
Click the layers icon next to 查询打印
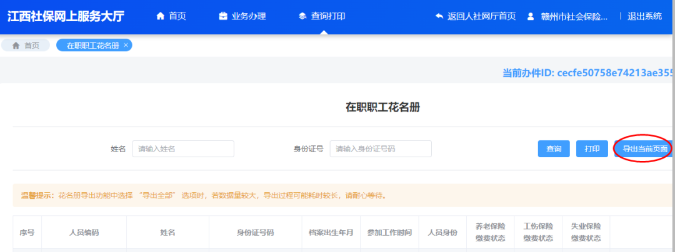(302, 16)
